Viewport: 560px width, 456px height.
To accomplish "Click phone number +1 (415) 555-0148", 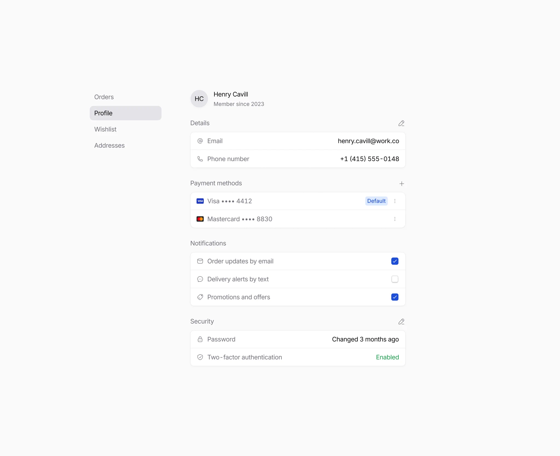I will click(x=369, y=159).
